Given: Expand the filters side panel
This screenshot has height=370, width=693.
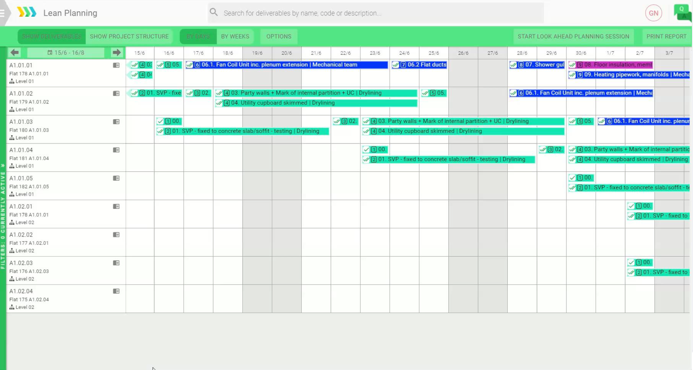Looking at the screenshot, I should [3, 166].
